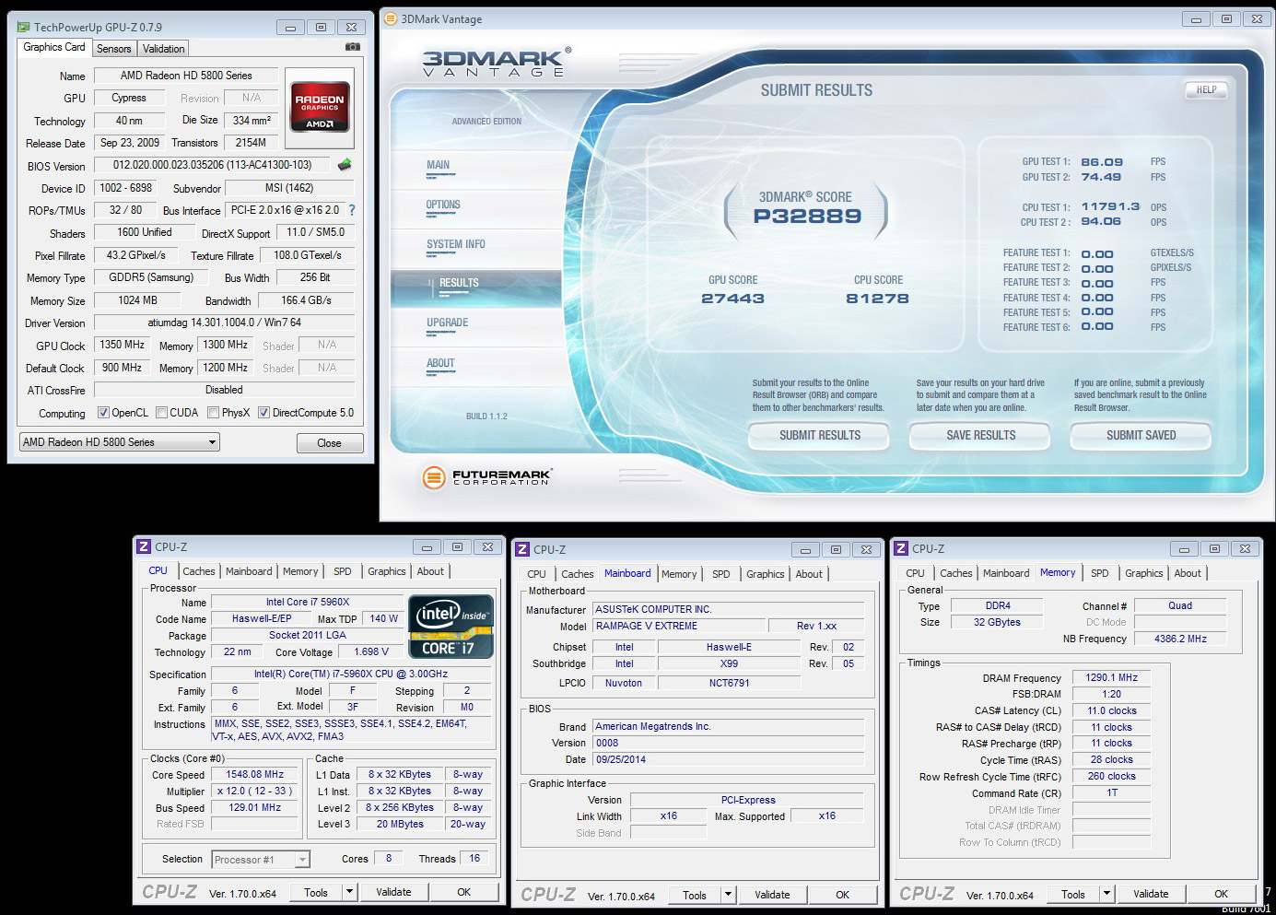This screenshot has width=1276, height=915.
Task: Click the GPU TEST 1 result 86.09
Action: [x=1102, y=162]
